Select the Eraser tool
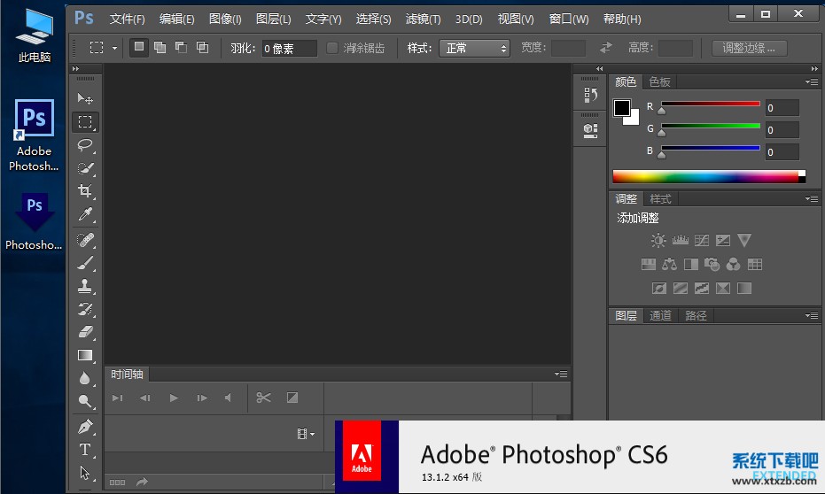Image resolution: width=825 pixels, height=494 pixels. click(x=85, y=332)
